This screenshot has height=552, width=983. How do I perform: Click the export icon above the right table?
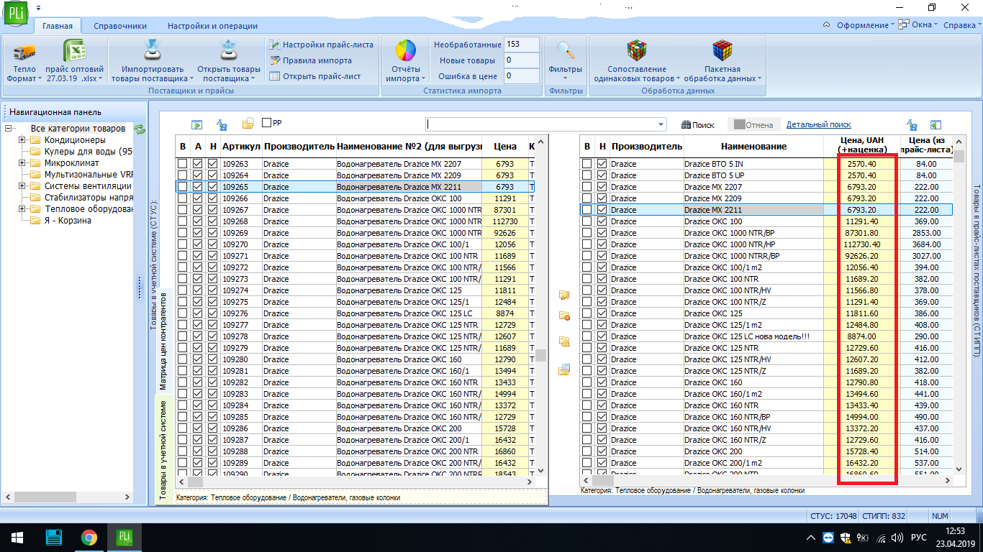(x=936, y=124)
